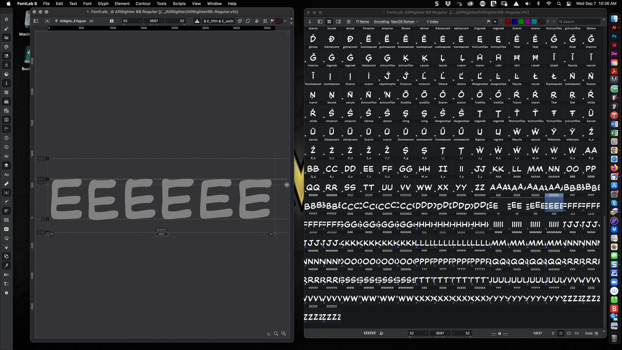Click width 3687 field in Font window footer
This screenshot has width=622, height=350.
tap(440, 333)
